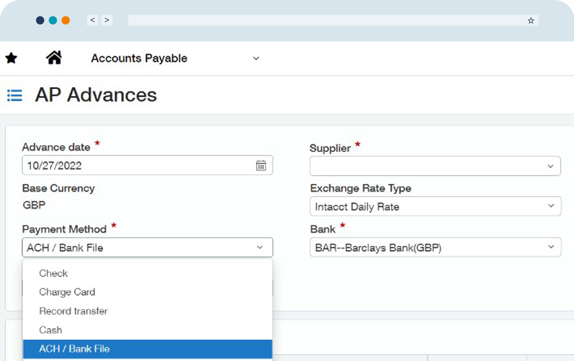Choose Charge Card payment option

point(67,292)
